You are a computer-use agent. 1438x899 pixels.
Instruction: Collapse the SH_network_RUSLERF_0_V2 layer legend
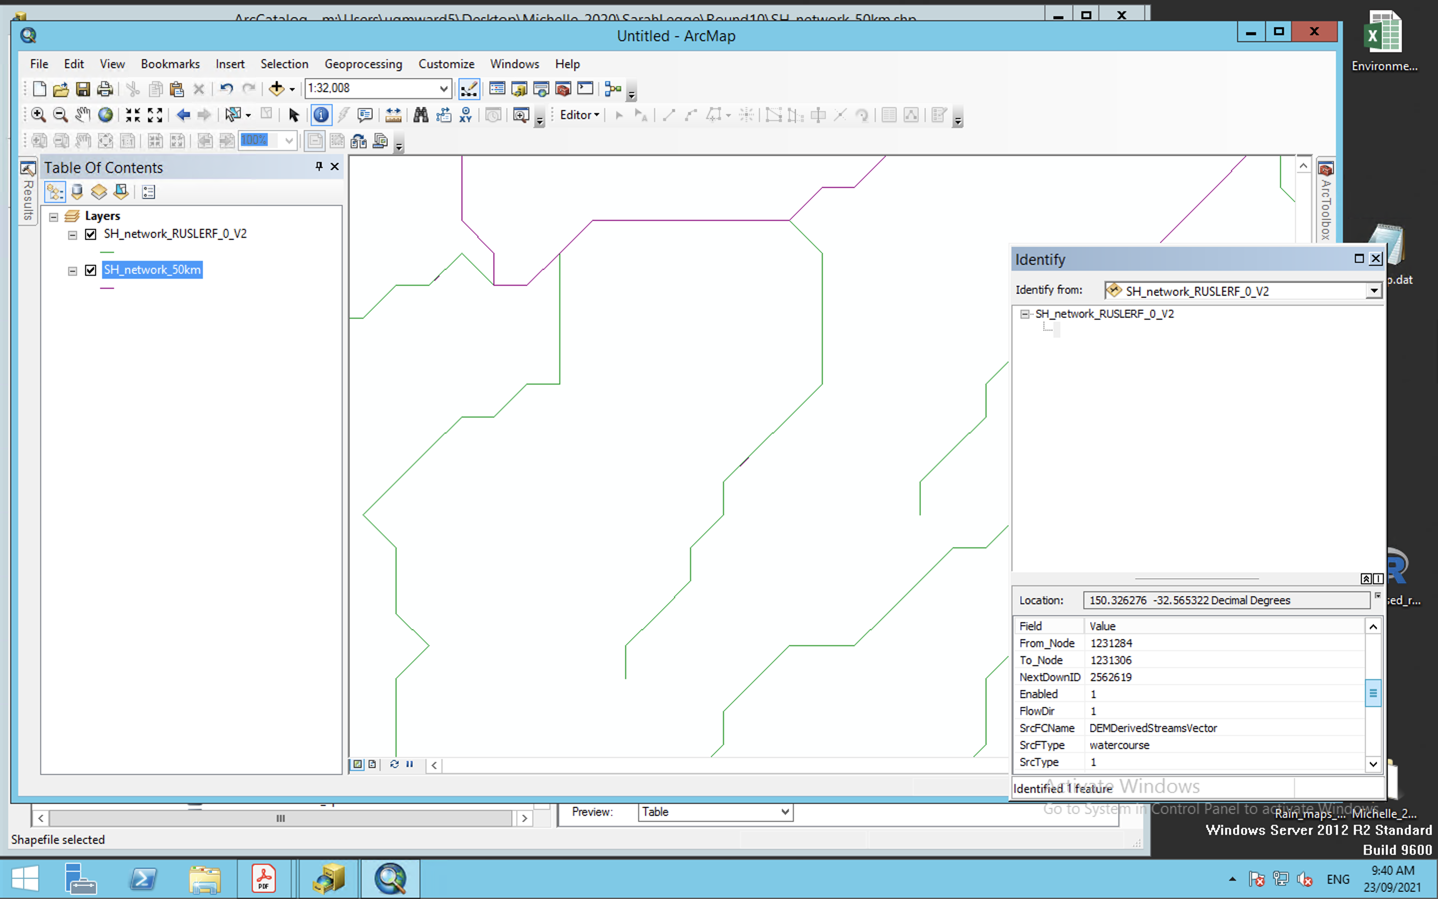pos(72,235)
